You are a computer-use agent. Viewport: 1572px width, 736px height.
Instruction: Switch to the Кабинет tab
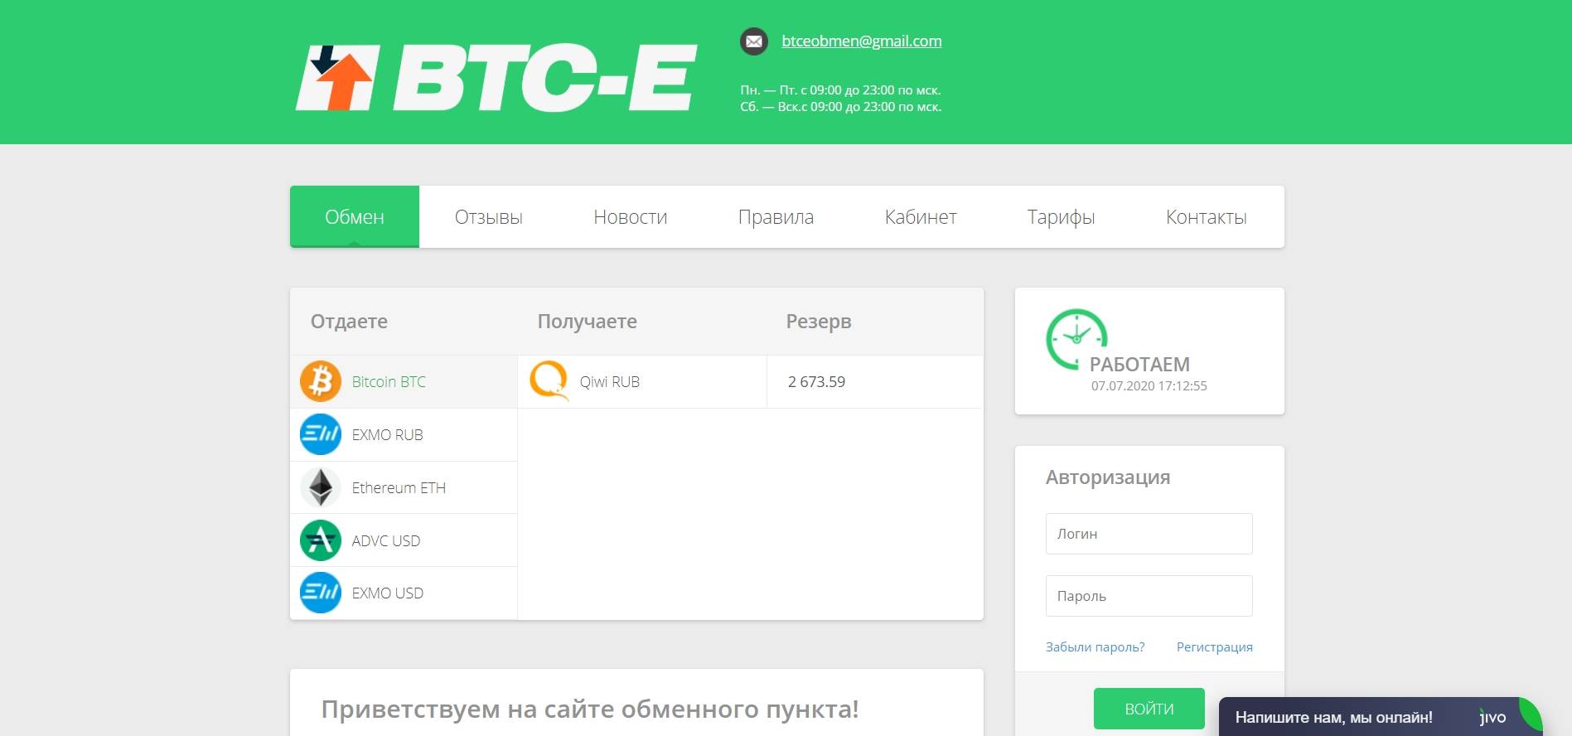pos(921,217)
